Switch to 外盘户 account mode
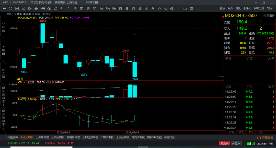The width and height of the screenshot is (276, 148). tap(236, 143)
